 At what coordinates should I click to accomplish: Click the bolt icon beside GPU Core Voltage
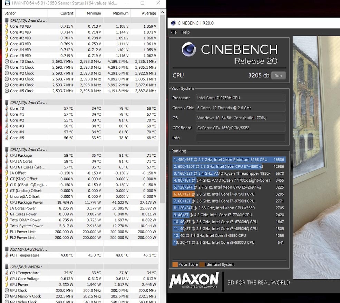[7, 278]
